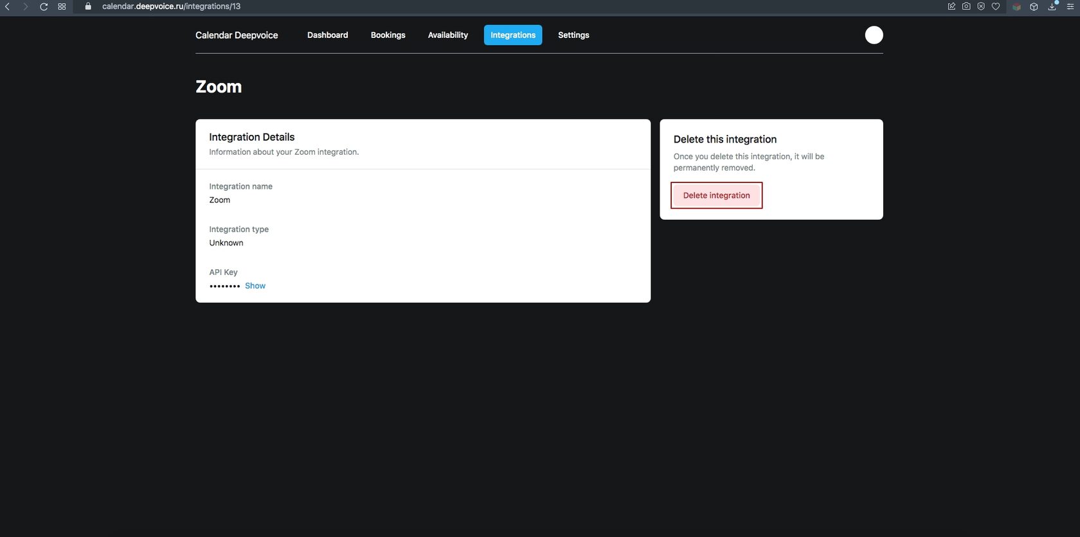Open the user avatar menu
Image resolution: width=1080 pixels, height=537 pixels.
click(874, 35)
